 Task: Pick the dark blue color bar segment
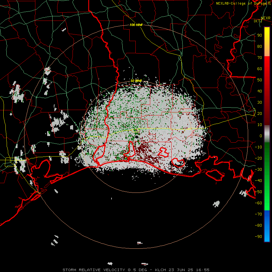[267, 214]
